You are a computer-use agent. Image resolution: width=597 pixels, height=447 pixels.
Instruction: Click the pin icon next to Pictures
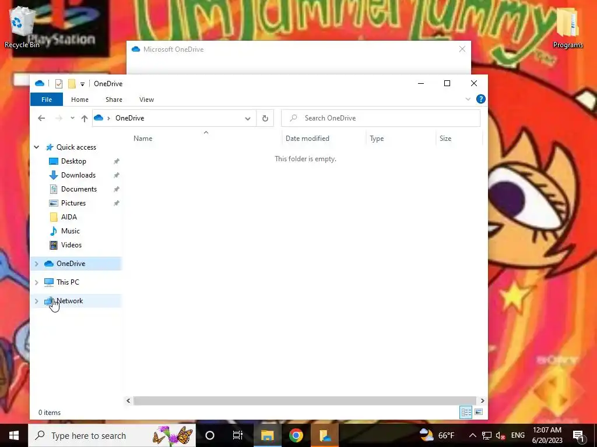[x=117, y=203]
